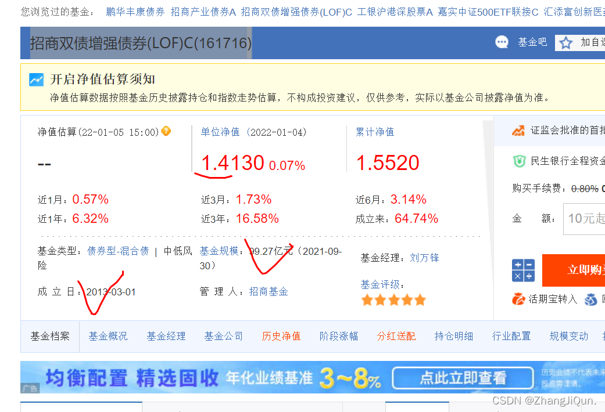
Task: Click the 活期宝转入 link
Action: 553,299
